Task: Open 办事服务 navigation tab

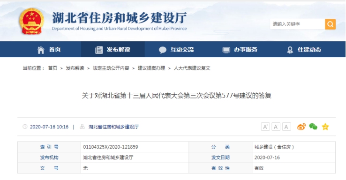Action: coord(240,49)
